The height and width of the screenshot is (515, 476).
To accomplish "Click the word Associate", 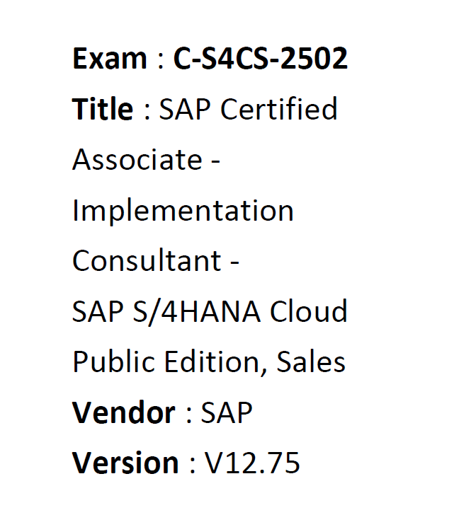I will pos(137,159).
